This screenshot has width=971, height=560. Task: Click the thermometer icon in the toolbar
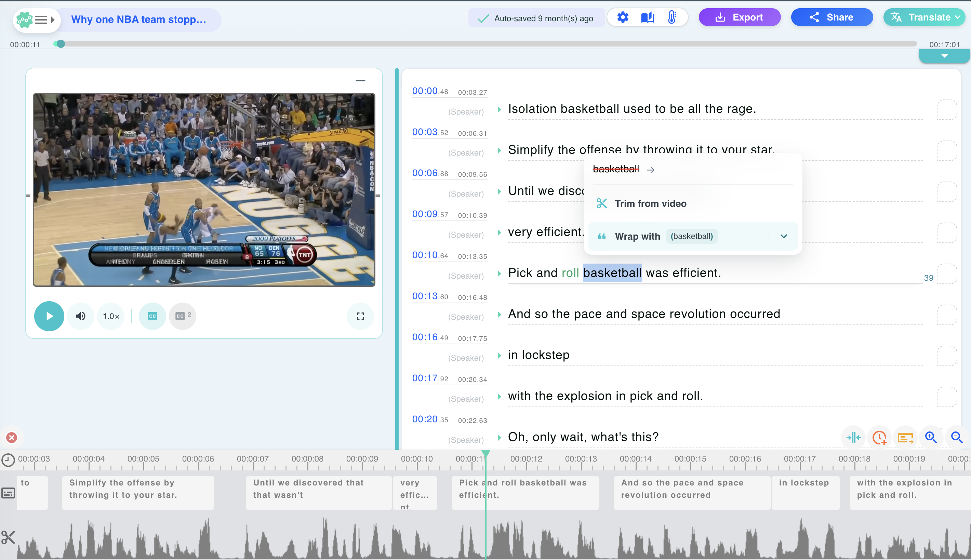(672, 17)
